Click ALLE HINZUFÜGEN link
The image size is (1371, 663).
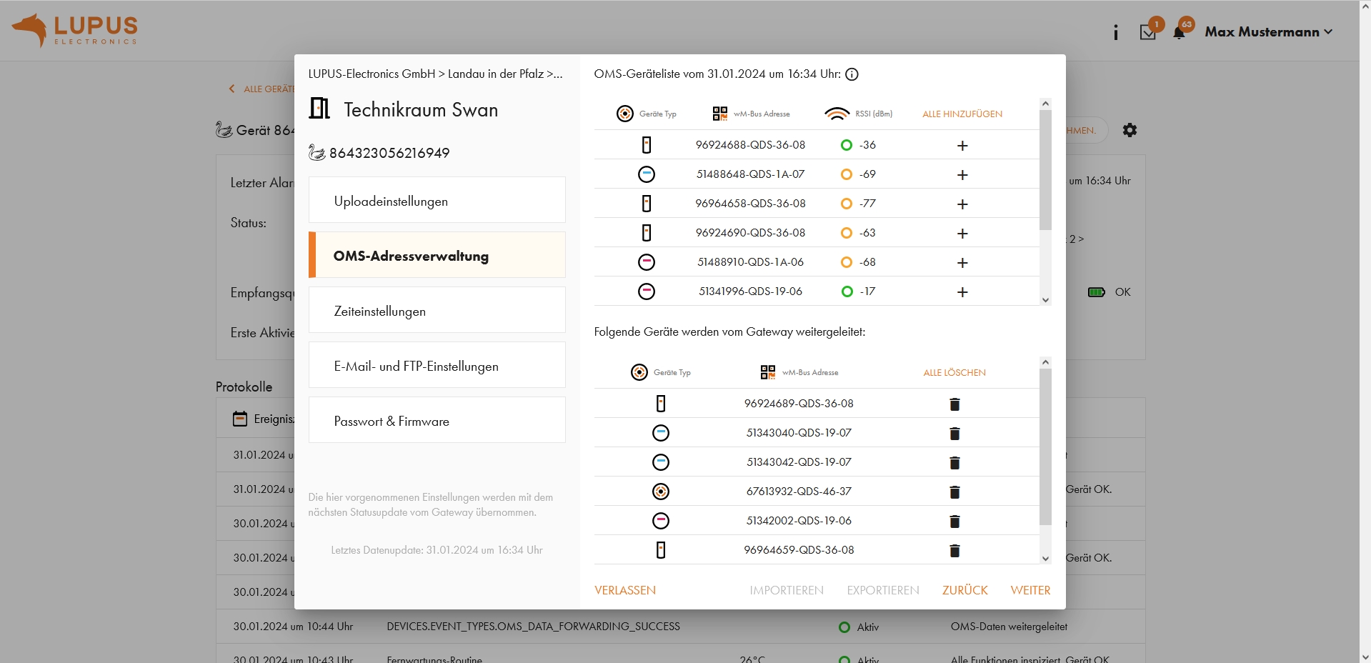(x=962, y=114)
